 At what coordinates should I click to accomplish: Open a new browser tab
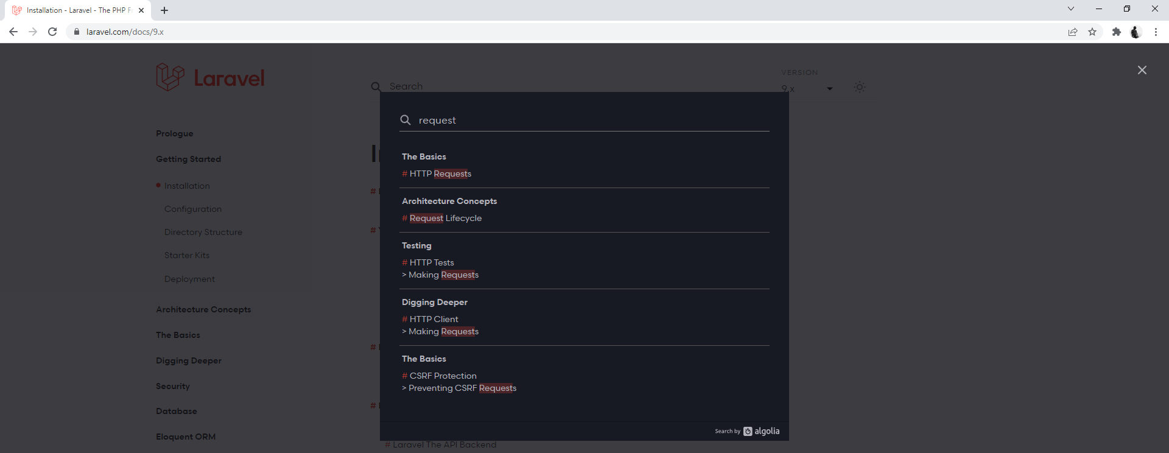point(164,10)
